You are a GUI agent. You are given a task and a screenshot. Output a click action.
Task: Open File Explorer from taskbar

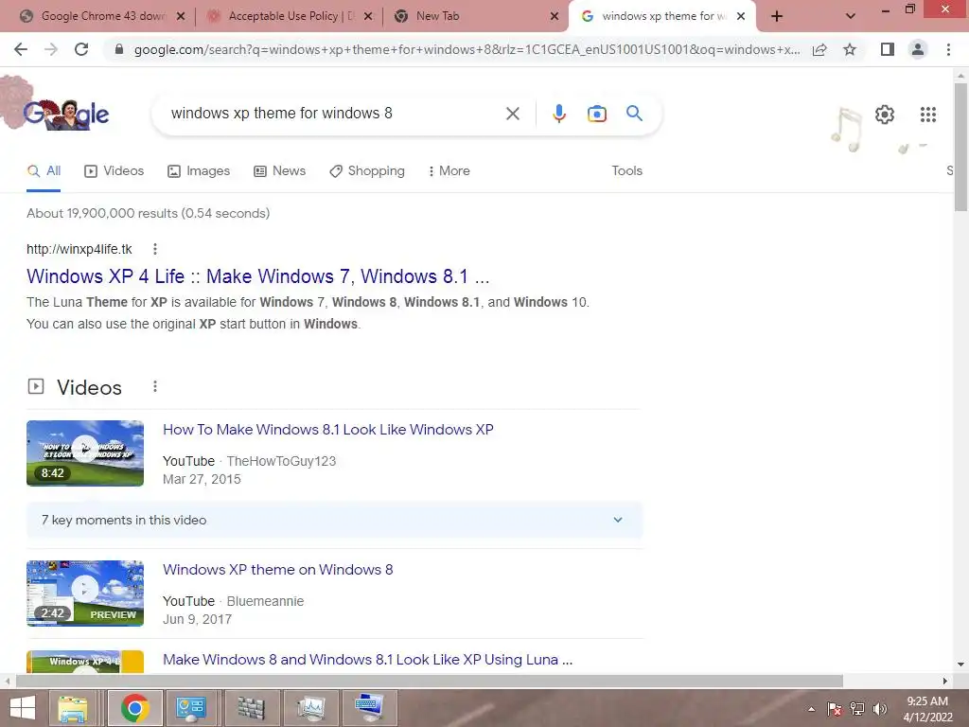click(73, 708)
